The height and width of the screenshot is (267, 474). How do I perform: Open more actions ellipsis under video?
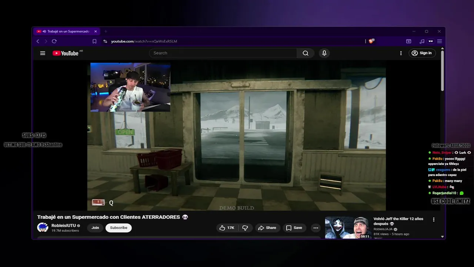pyautogui.click(x=316, y=228)
